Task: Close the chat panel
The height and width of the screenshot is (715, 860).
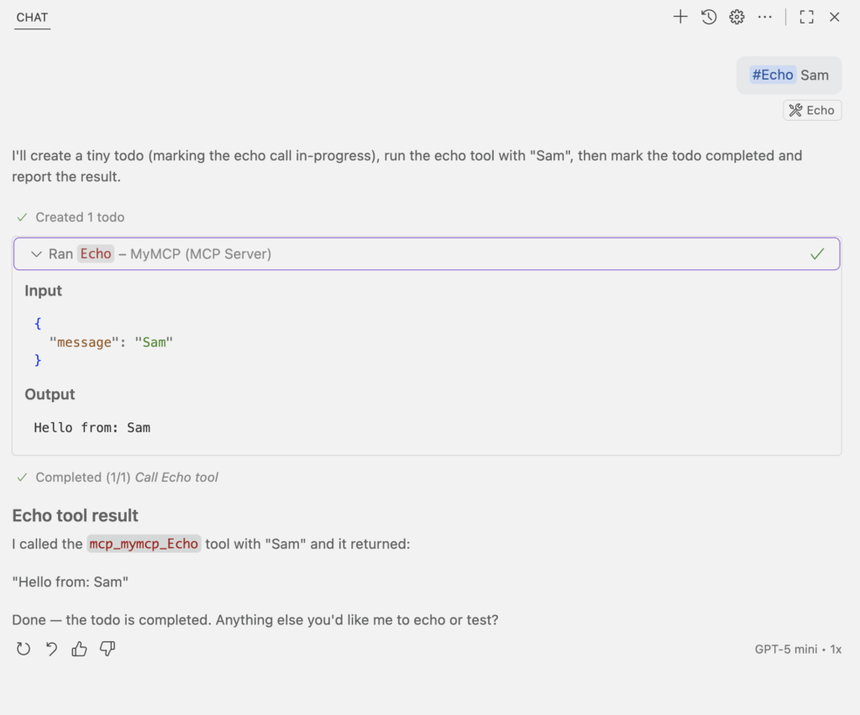Action: (835, 17)
